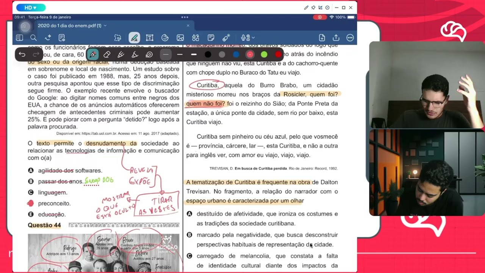The image size is (485, 273).
Task: Select the pen tool in top toolbar
Action: click(x=134, y=38)
